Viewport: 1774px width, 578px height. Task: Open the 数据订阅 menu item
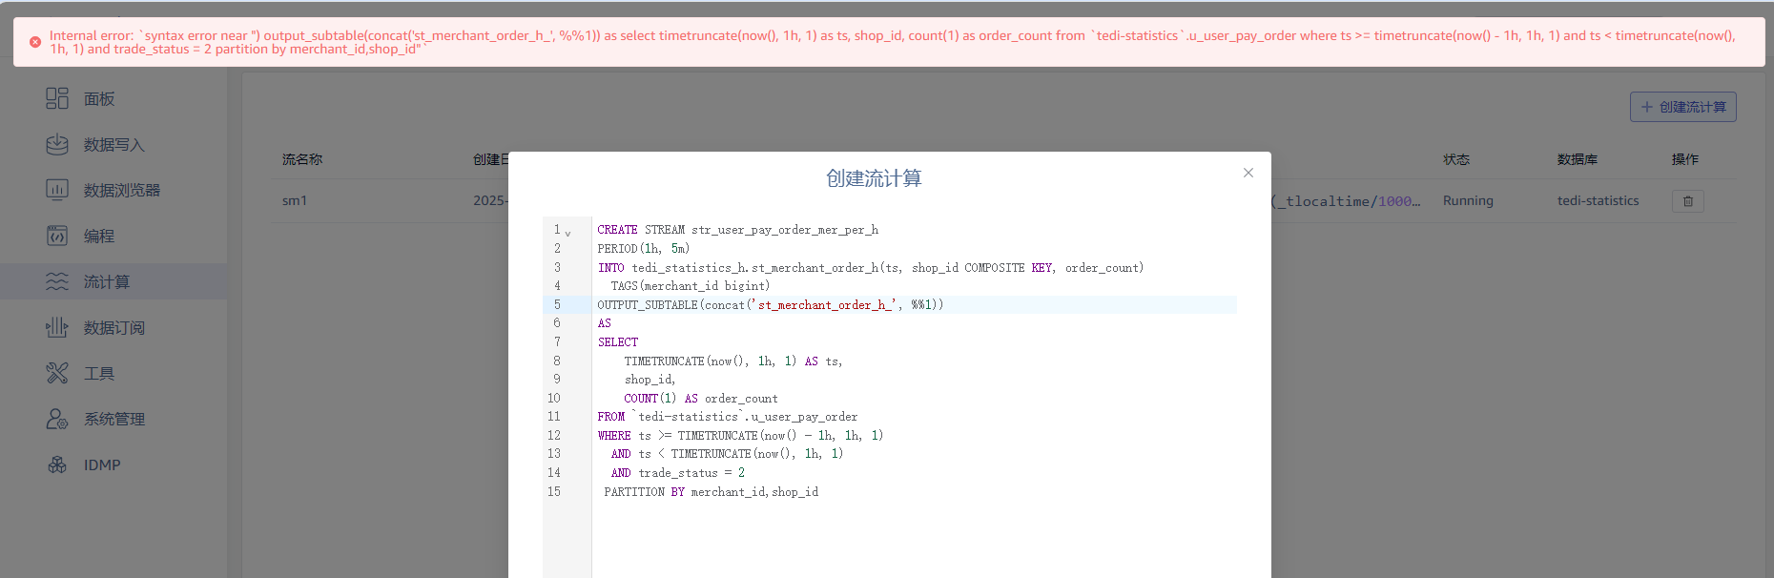(x=113, y=328)
